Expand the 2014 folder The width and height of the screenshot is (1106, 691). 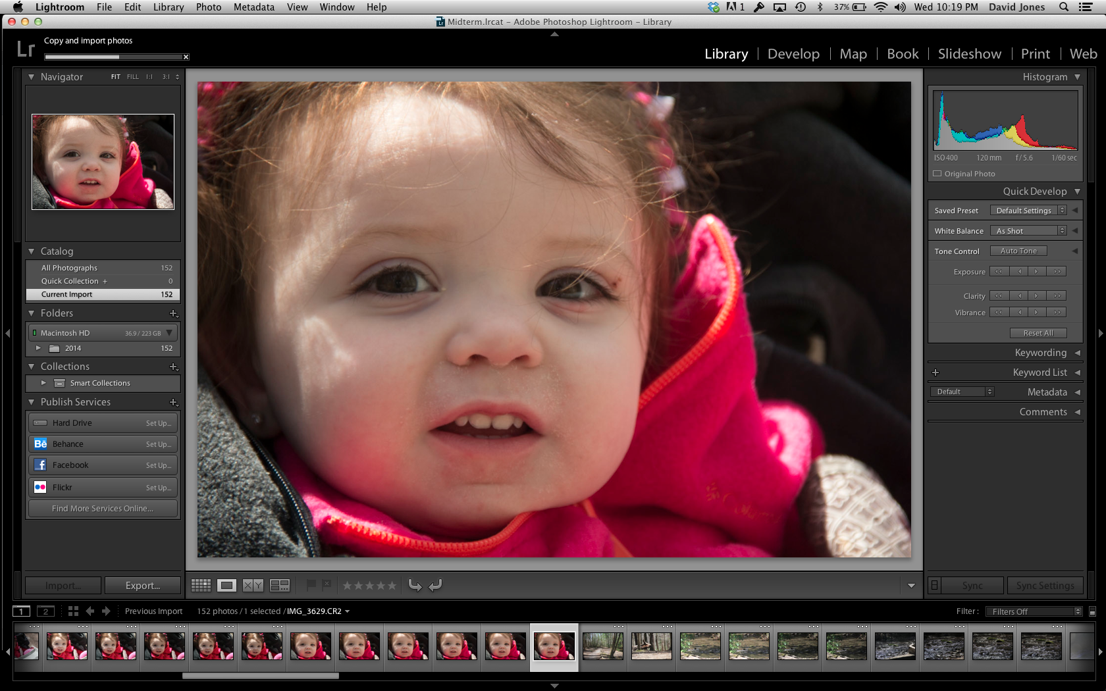pyautogui.click(x=38, y=348)
